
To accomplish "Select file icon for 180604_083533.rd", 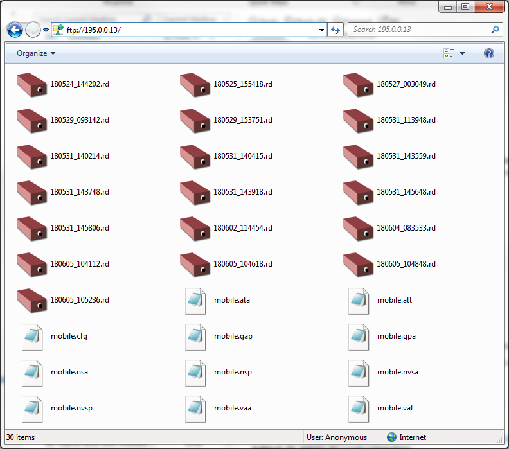I will pos(358,229).
